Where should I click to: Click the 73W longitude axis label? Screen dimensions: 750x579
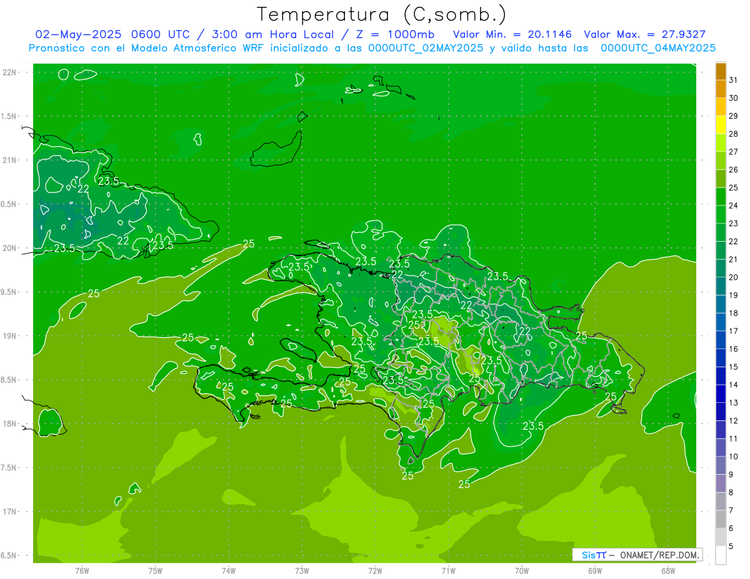click(302, 571)
